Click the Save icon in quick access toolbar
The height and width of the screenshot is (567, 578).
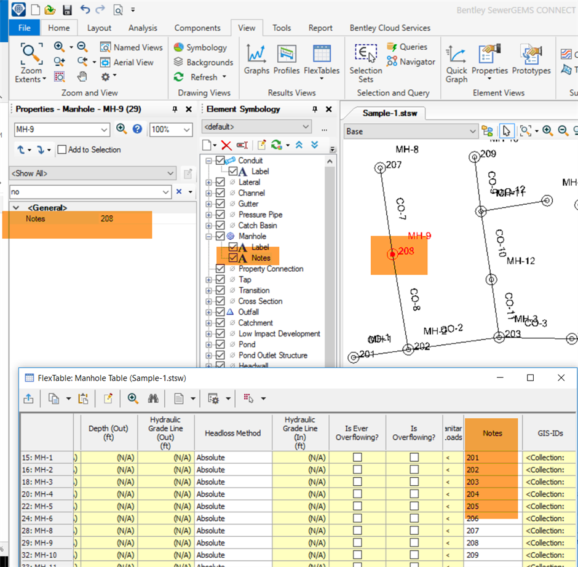click(67, 10)
